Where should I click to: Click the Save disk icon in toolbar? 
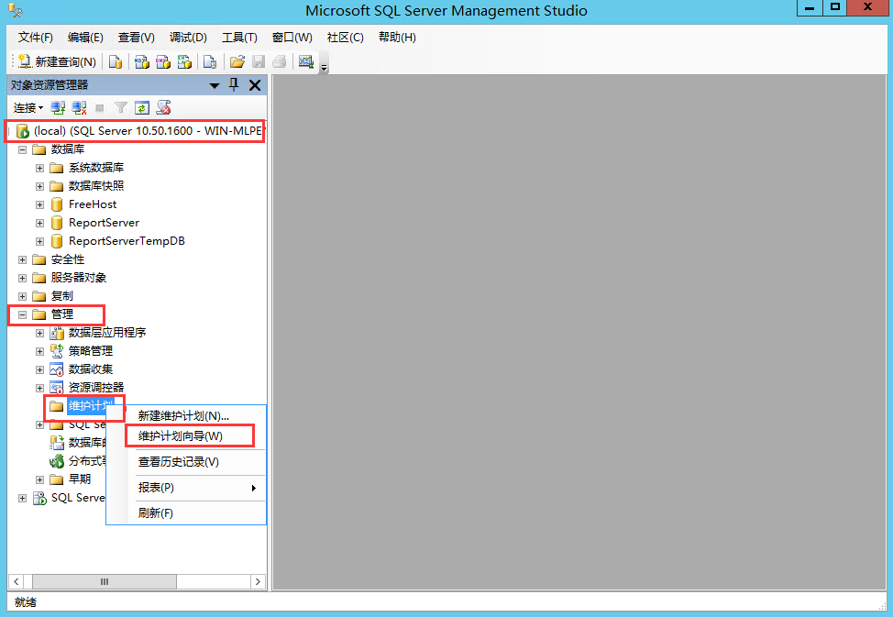point(258,61)
